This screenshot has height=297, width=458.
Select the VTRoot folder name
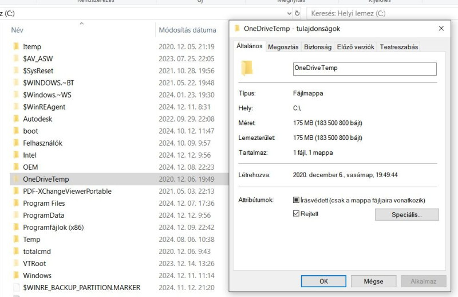click(x=34, y=263)
